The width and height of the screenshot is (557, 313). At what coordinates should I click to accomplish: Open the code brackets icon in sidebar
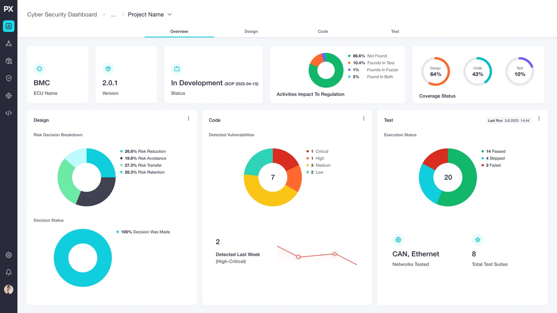(9, 113)
